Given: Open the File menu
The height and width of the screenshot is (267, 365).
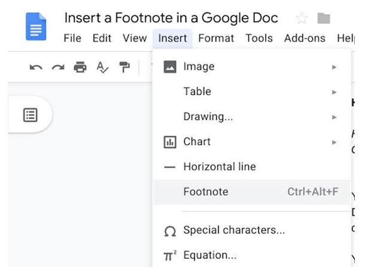Looking at the screenshot, I should [x=72, y=38].
